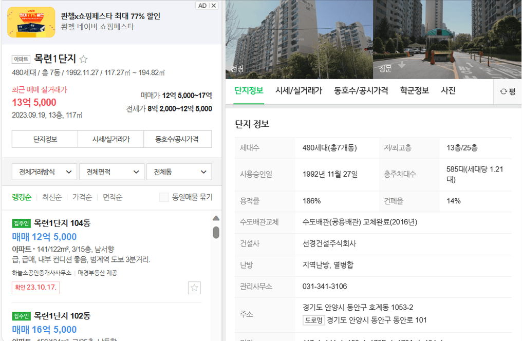Sort listings by 랭킹순
This screenshot has width=522, height=341.
point(22,197)
